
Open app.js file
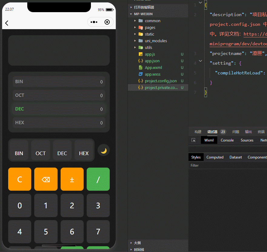click(x=158, y=54)
